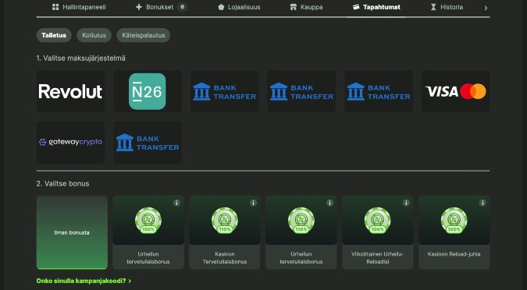Open info icon on Viikoittainen Urheilu-Reloadisi card
Screen dimensions: 527x290
pyautogui.click(x=406, y=203)
